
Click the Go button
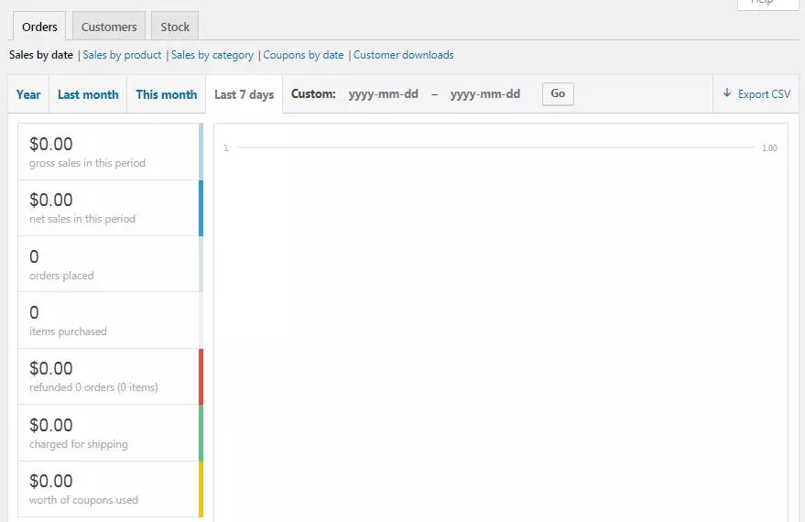(x=558, y=94)
